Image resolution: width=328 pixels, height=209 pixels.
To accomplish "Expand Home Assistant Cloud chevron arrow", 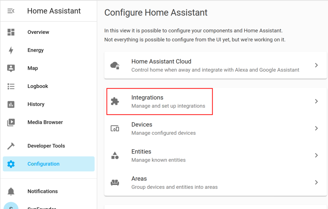I will [x=316, y=65].
